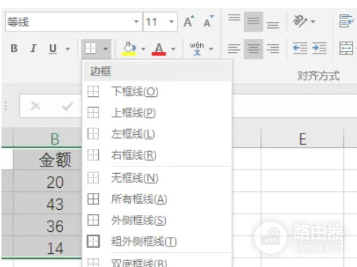Select cell with value 14
This screenshot has height=267, width=357.
point(48,247)
